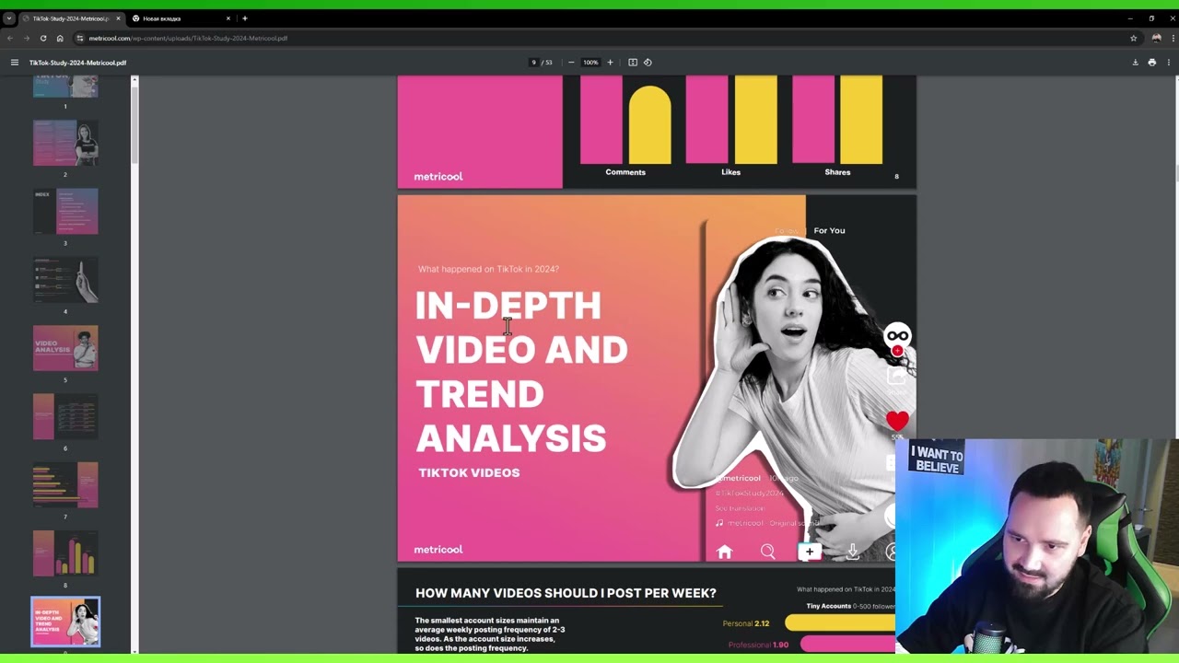Select page 8 bar chart thumbnail
Viewport: 1179px width, 663px height.
pos(65,553)
